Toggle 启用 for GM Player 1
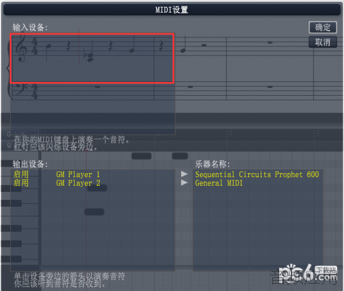This screenshot has width=344, height=291. [21, 174]
